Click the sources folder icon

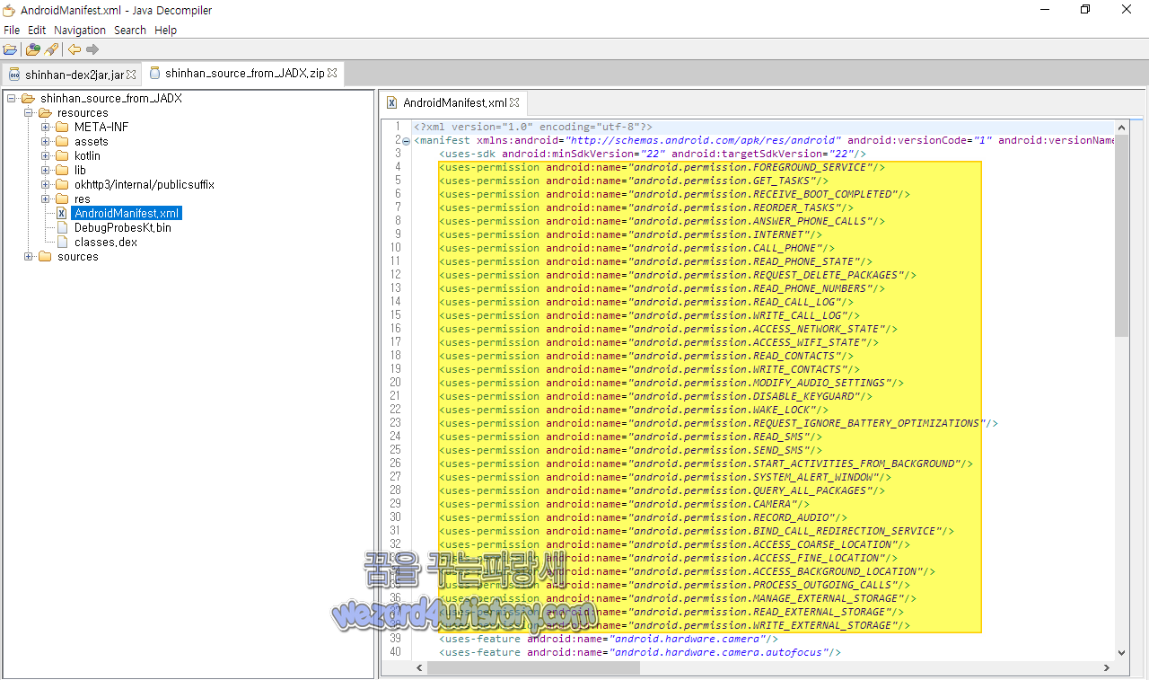[45, 257]
